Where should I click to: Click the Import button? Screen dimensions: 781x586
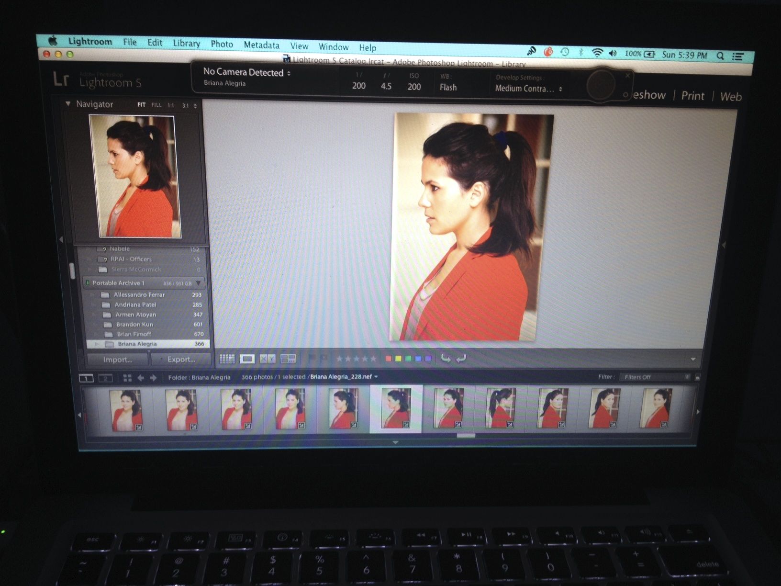click(118, 360)
